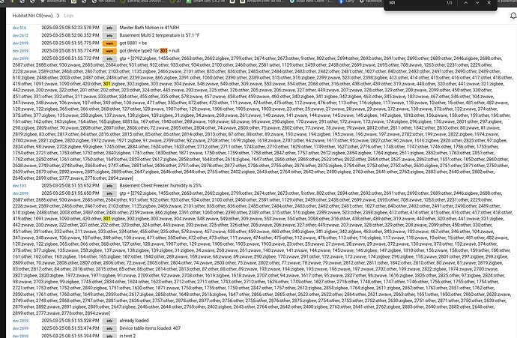This screenshot has height=338, width=517.
Task: Click timestamp 2025-03-25 08:51:55.650 PM
Action: pyautogui.click(x=70, y=193)
